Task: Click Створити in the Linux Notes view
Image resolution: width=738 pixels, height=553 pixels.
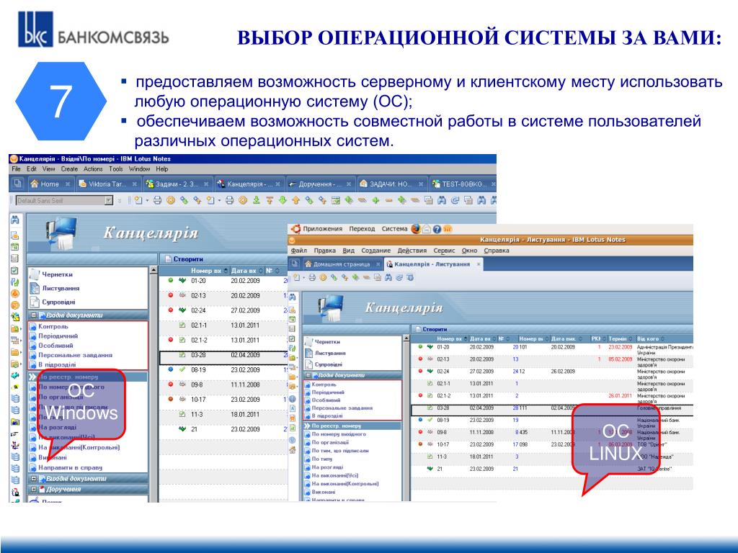Action: point(431,329)
